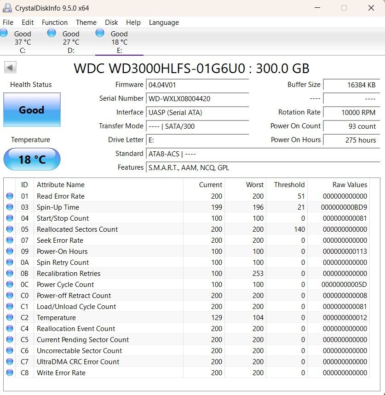Click the Drive Letter field E:

pos(197,140)
